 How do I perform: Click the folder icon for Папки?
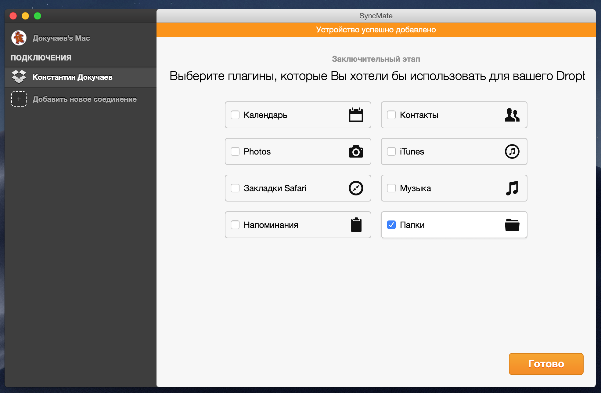[512, 225]
